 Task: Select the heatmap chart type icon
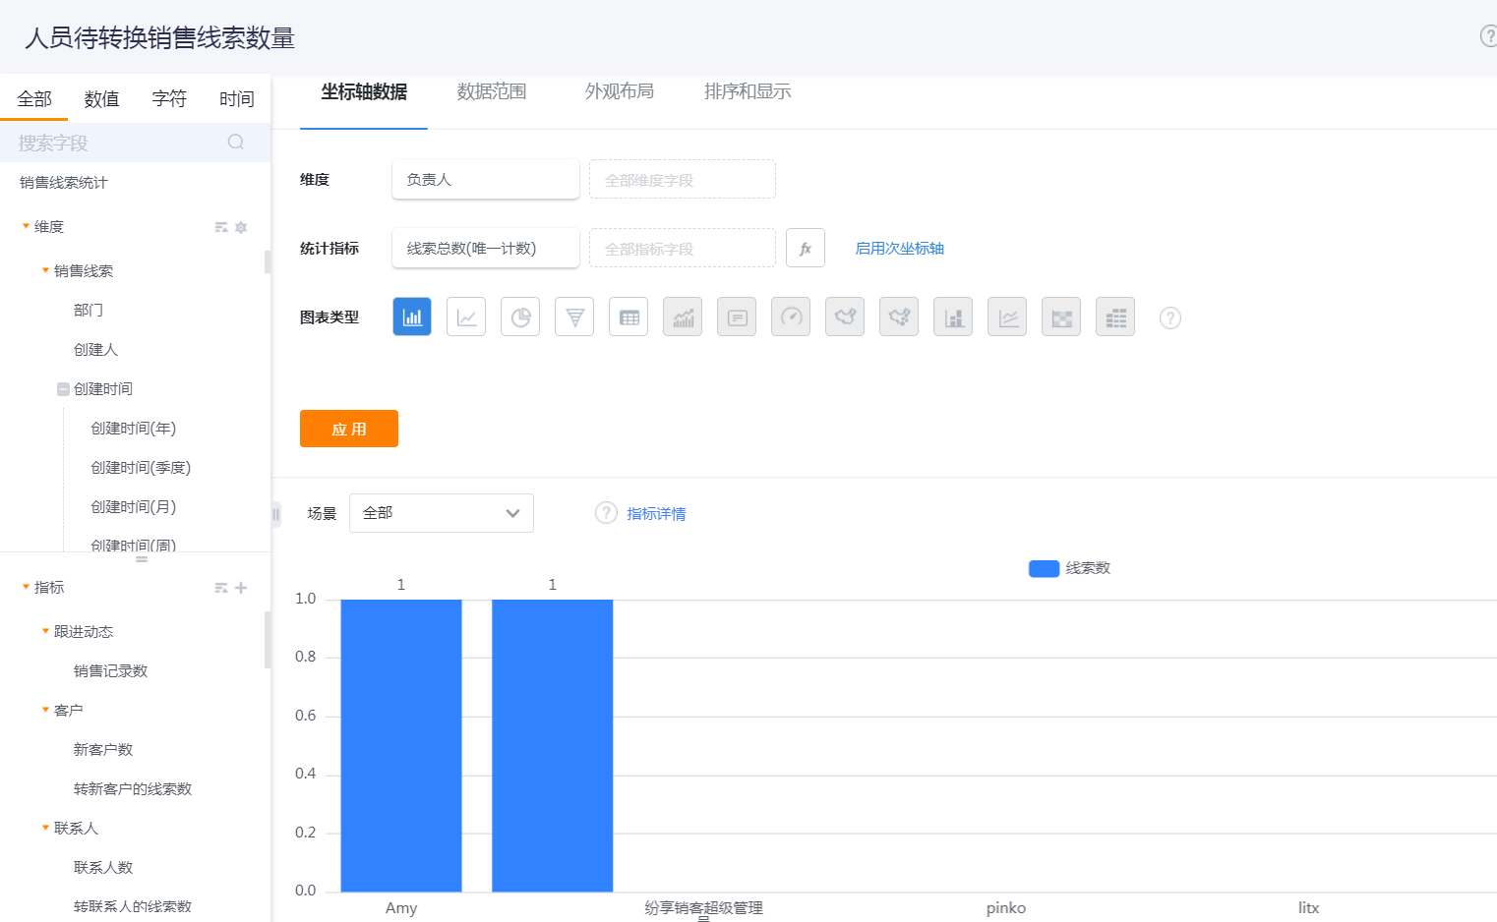click(1061, 317)
